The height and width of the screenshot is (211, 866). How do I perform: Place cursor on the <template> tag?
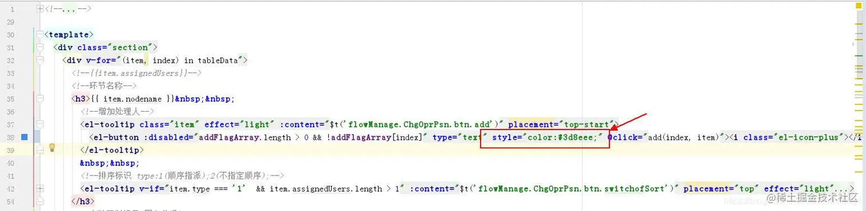click(69, 35)
